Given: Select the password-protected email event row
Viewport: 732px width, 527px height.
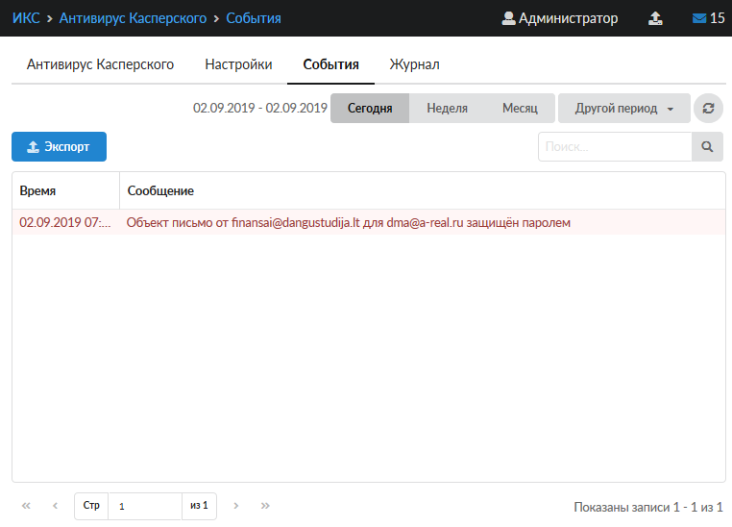Looking at the screenshot, I should click(348, 222).
